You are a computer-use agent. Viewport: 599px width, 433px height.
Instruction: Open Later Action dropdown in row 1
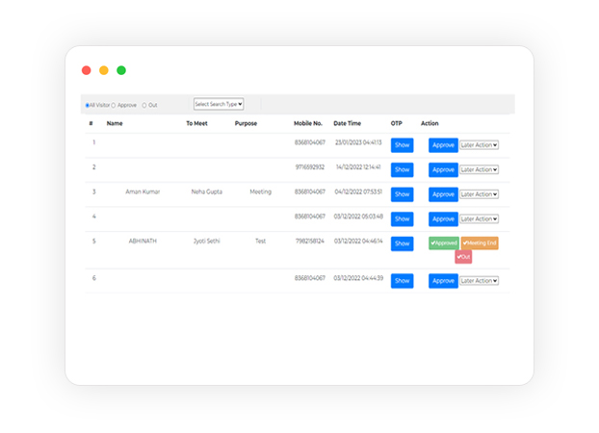coord(479,145)
